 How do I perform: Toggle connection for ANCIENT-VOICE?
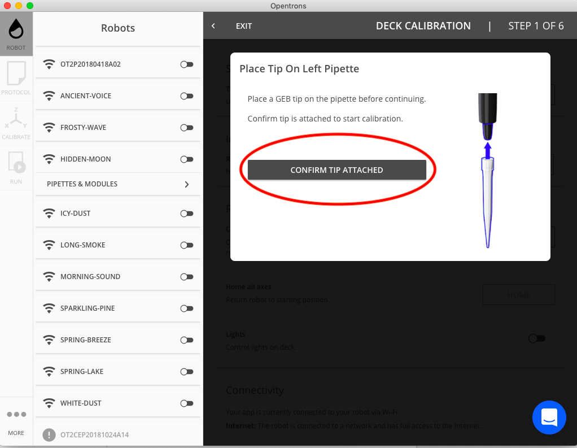pos(186,96)
